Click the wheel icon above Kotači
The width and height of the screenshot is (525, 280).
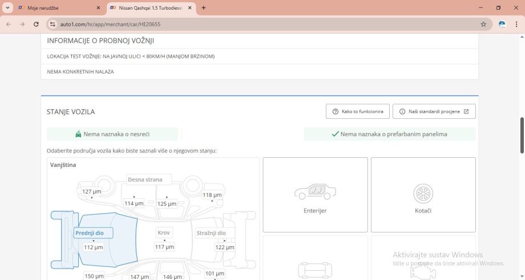point(423,194)
